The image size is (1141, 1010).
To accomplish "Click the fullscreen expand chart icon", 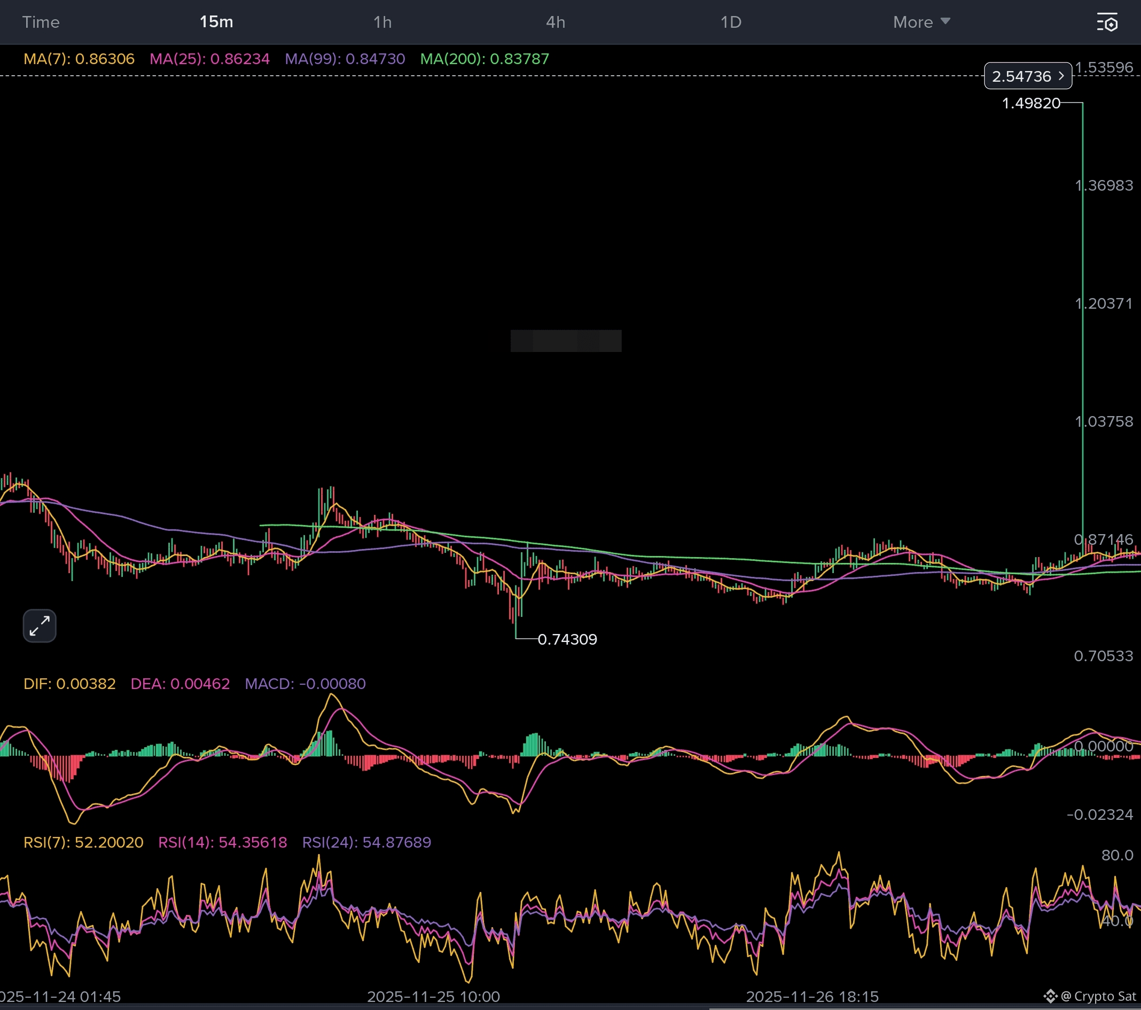I will (40, 625).
